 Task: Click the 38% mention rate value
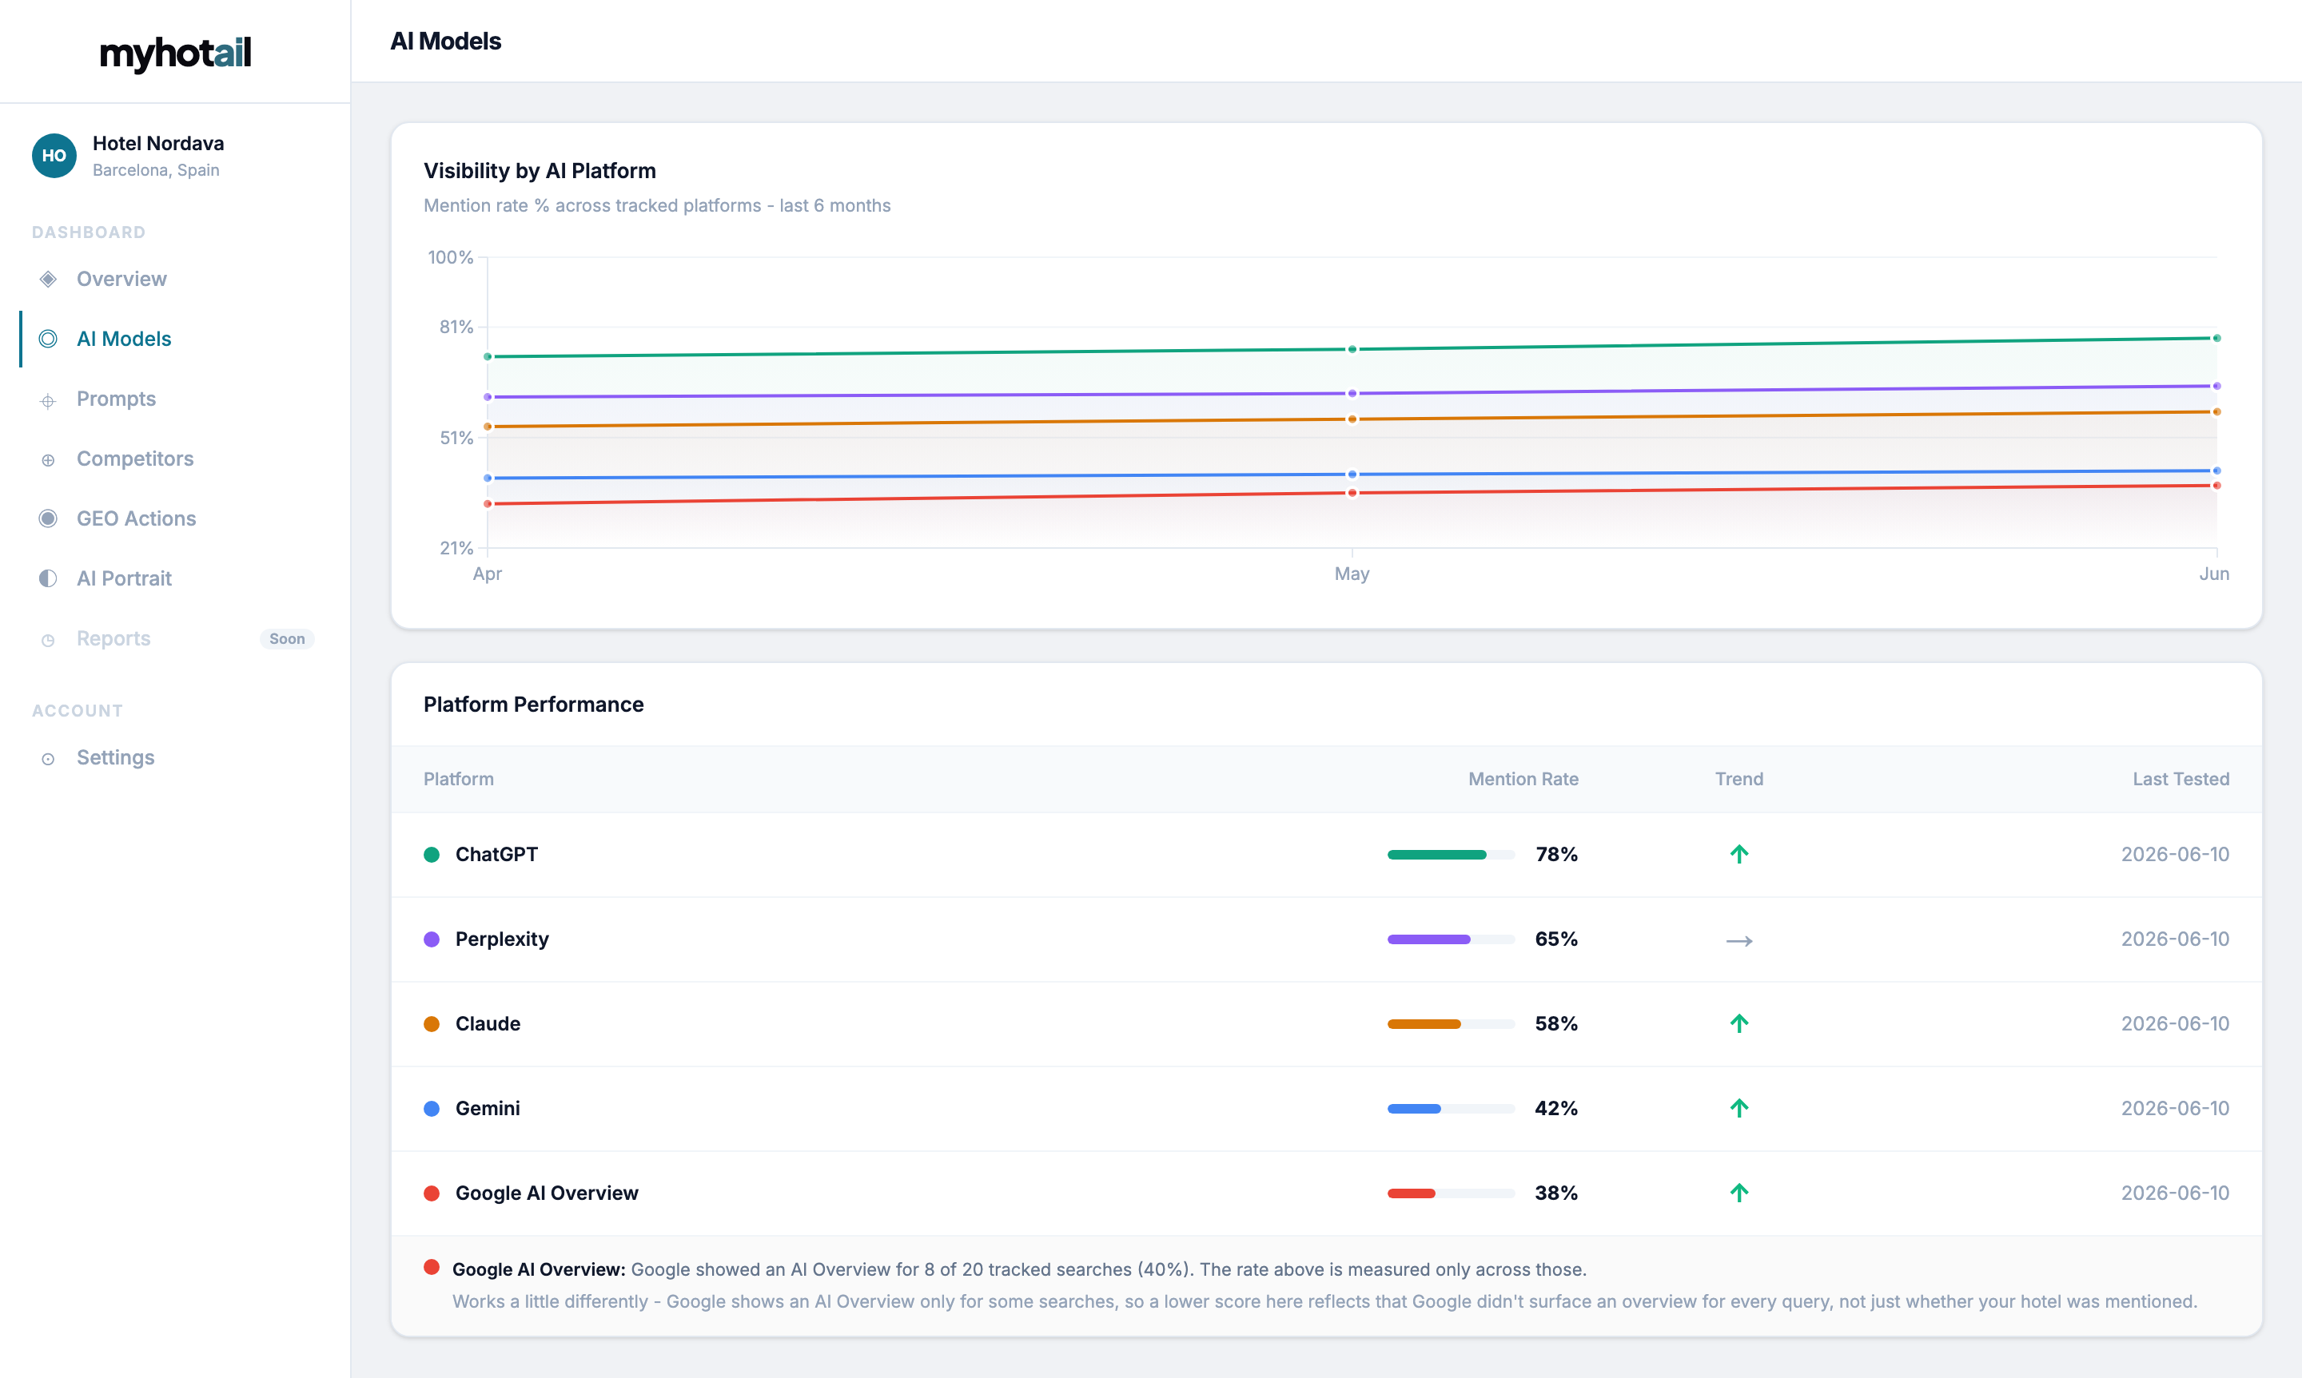pyautogui.click(x=1556, y=1193)
